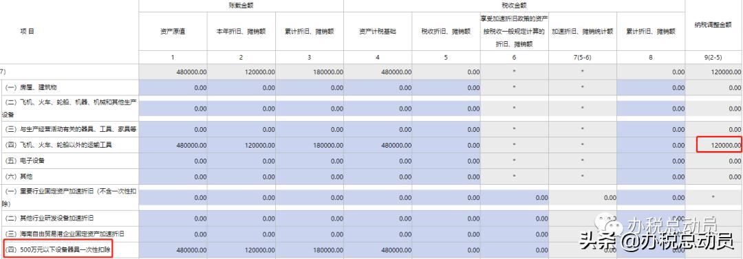Screen dimensions: 743x259
Task: Click total row 180000.00 累计折旧 cell
Action: pyautogui.click(x=310, y=72)
